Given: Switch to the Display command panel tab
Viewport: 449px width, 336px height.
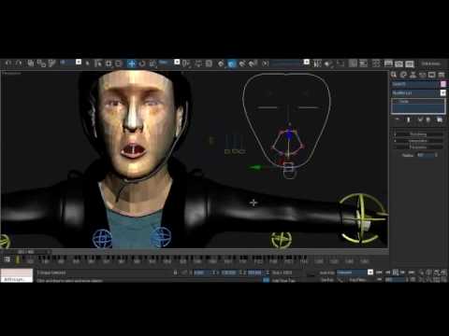Looking at the screenshot, I should (431, 75).
